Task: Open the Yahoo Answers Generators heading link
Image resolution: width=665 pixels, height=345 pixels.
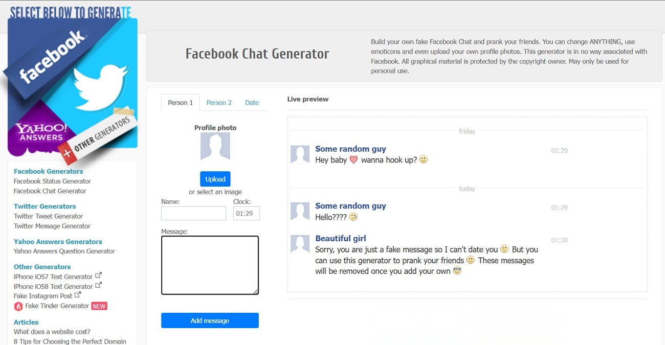Action: pyautogui.click(x=58, y=241)
